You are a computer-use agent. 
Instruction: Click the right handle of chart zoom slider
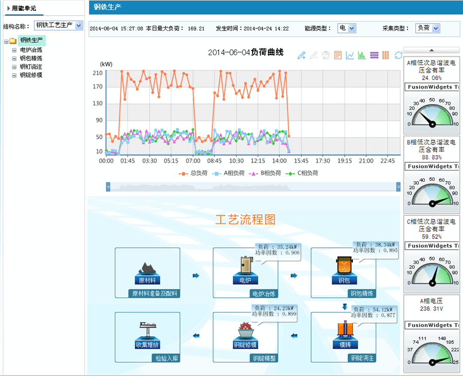[398, 187]
